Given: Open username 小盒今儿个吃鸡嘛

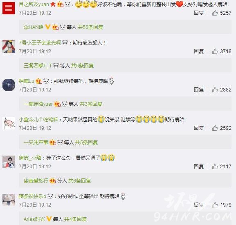Looking at the screenshot, I should 38,120.
